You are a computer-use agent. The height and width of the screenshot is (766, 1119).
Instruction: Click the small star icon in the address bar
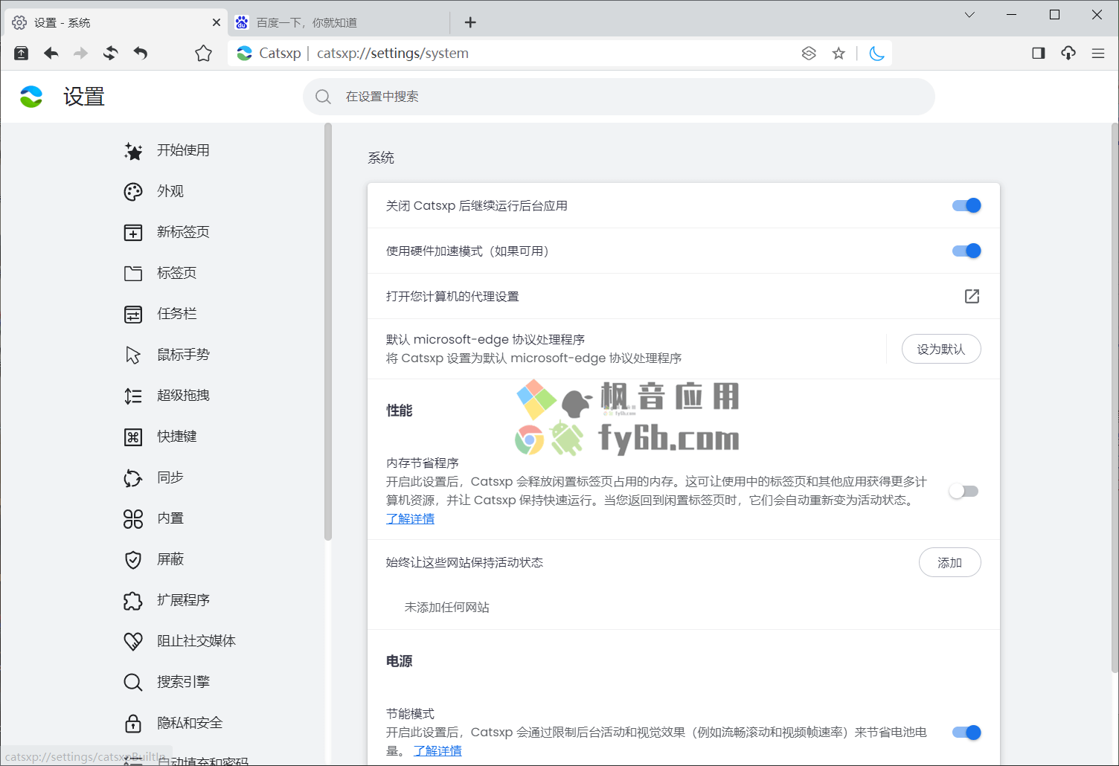coord(839,53)
